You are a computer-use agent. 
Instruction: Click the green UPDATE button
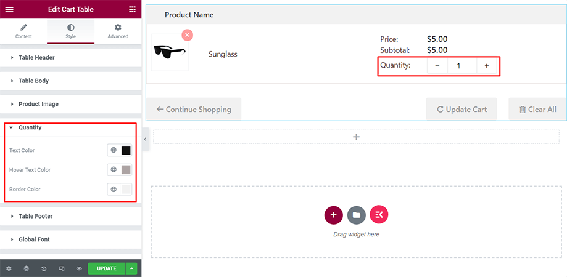pyautogui.click(x=106, y=268)
